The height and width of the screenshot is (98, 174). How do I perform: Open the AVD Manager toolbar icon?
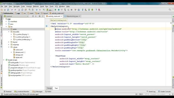(86, 10)
